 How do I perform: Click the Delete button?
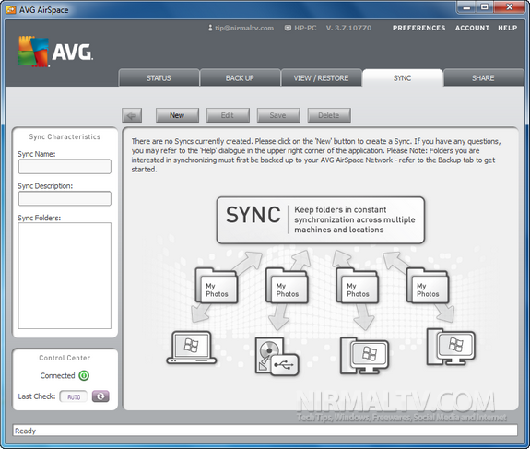(329, 115)
